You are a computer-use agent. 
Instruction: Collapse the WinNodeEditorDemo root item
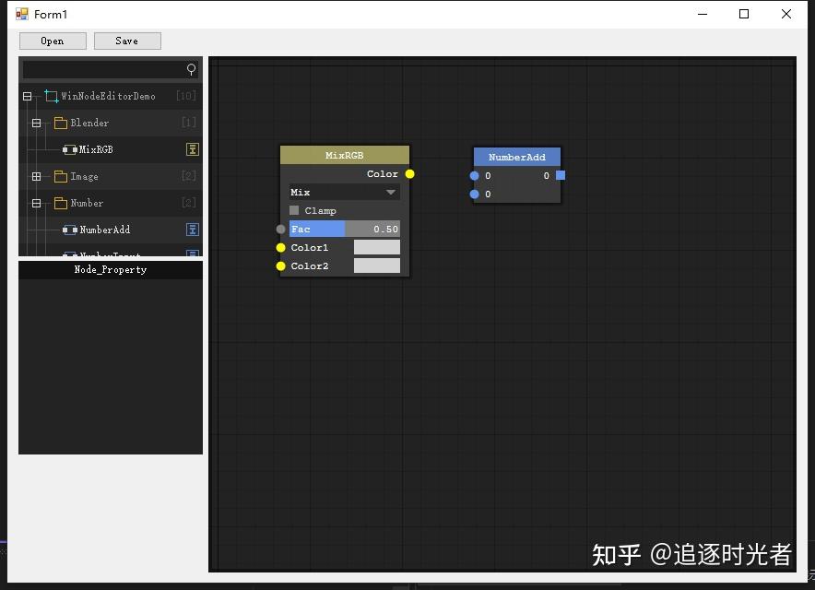coord(27,95)
